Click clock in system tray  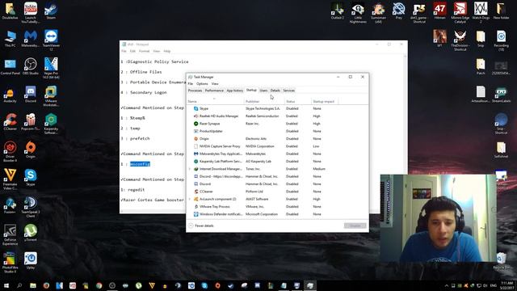click(x=506, y=285)
